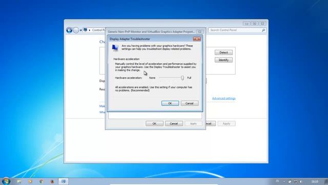Open Action Center flag in system tray
Image resolution: width=328 pixels, height=185 pixels.
(290, 181)
